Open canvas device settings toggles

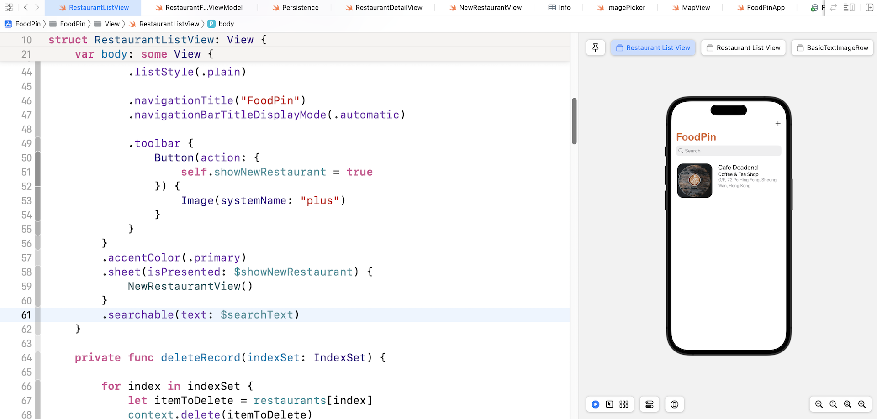[x=649, y=404]
